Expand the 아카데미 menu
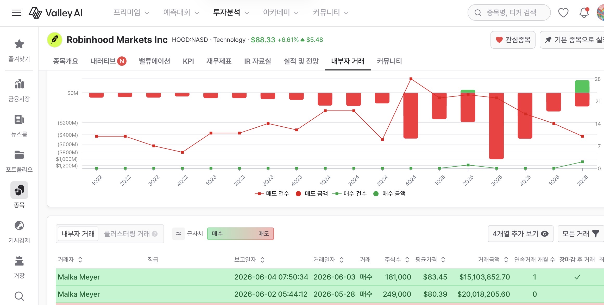604x305 pixels. (x=281, y=12)
